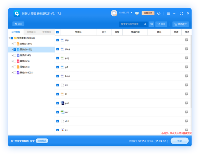Click the 深度模式 deep scan button
Screen dimensions: 200x155
pyautogui.click(x=42, y=141)
